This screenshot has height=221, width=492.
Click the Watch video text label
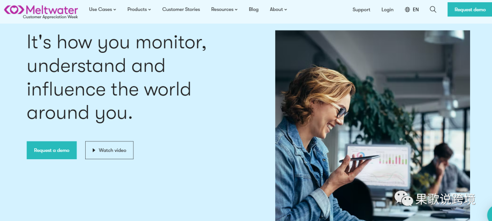[x=113, y=150]
